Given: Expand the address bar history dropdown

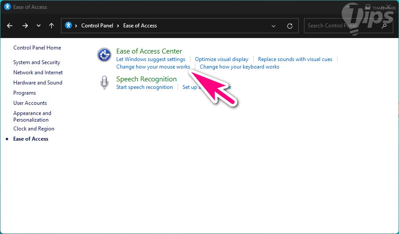Looking at the screenshot, I should [274, 26].
